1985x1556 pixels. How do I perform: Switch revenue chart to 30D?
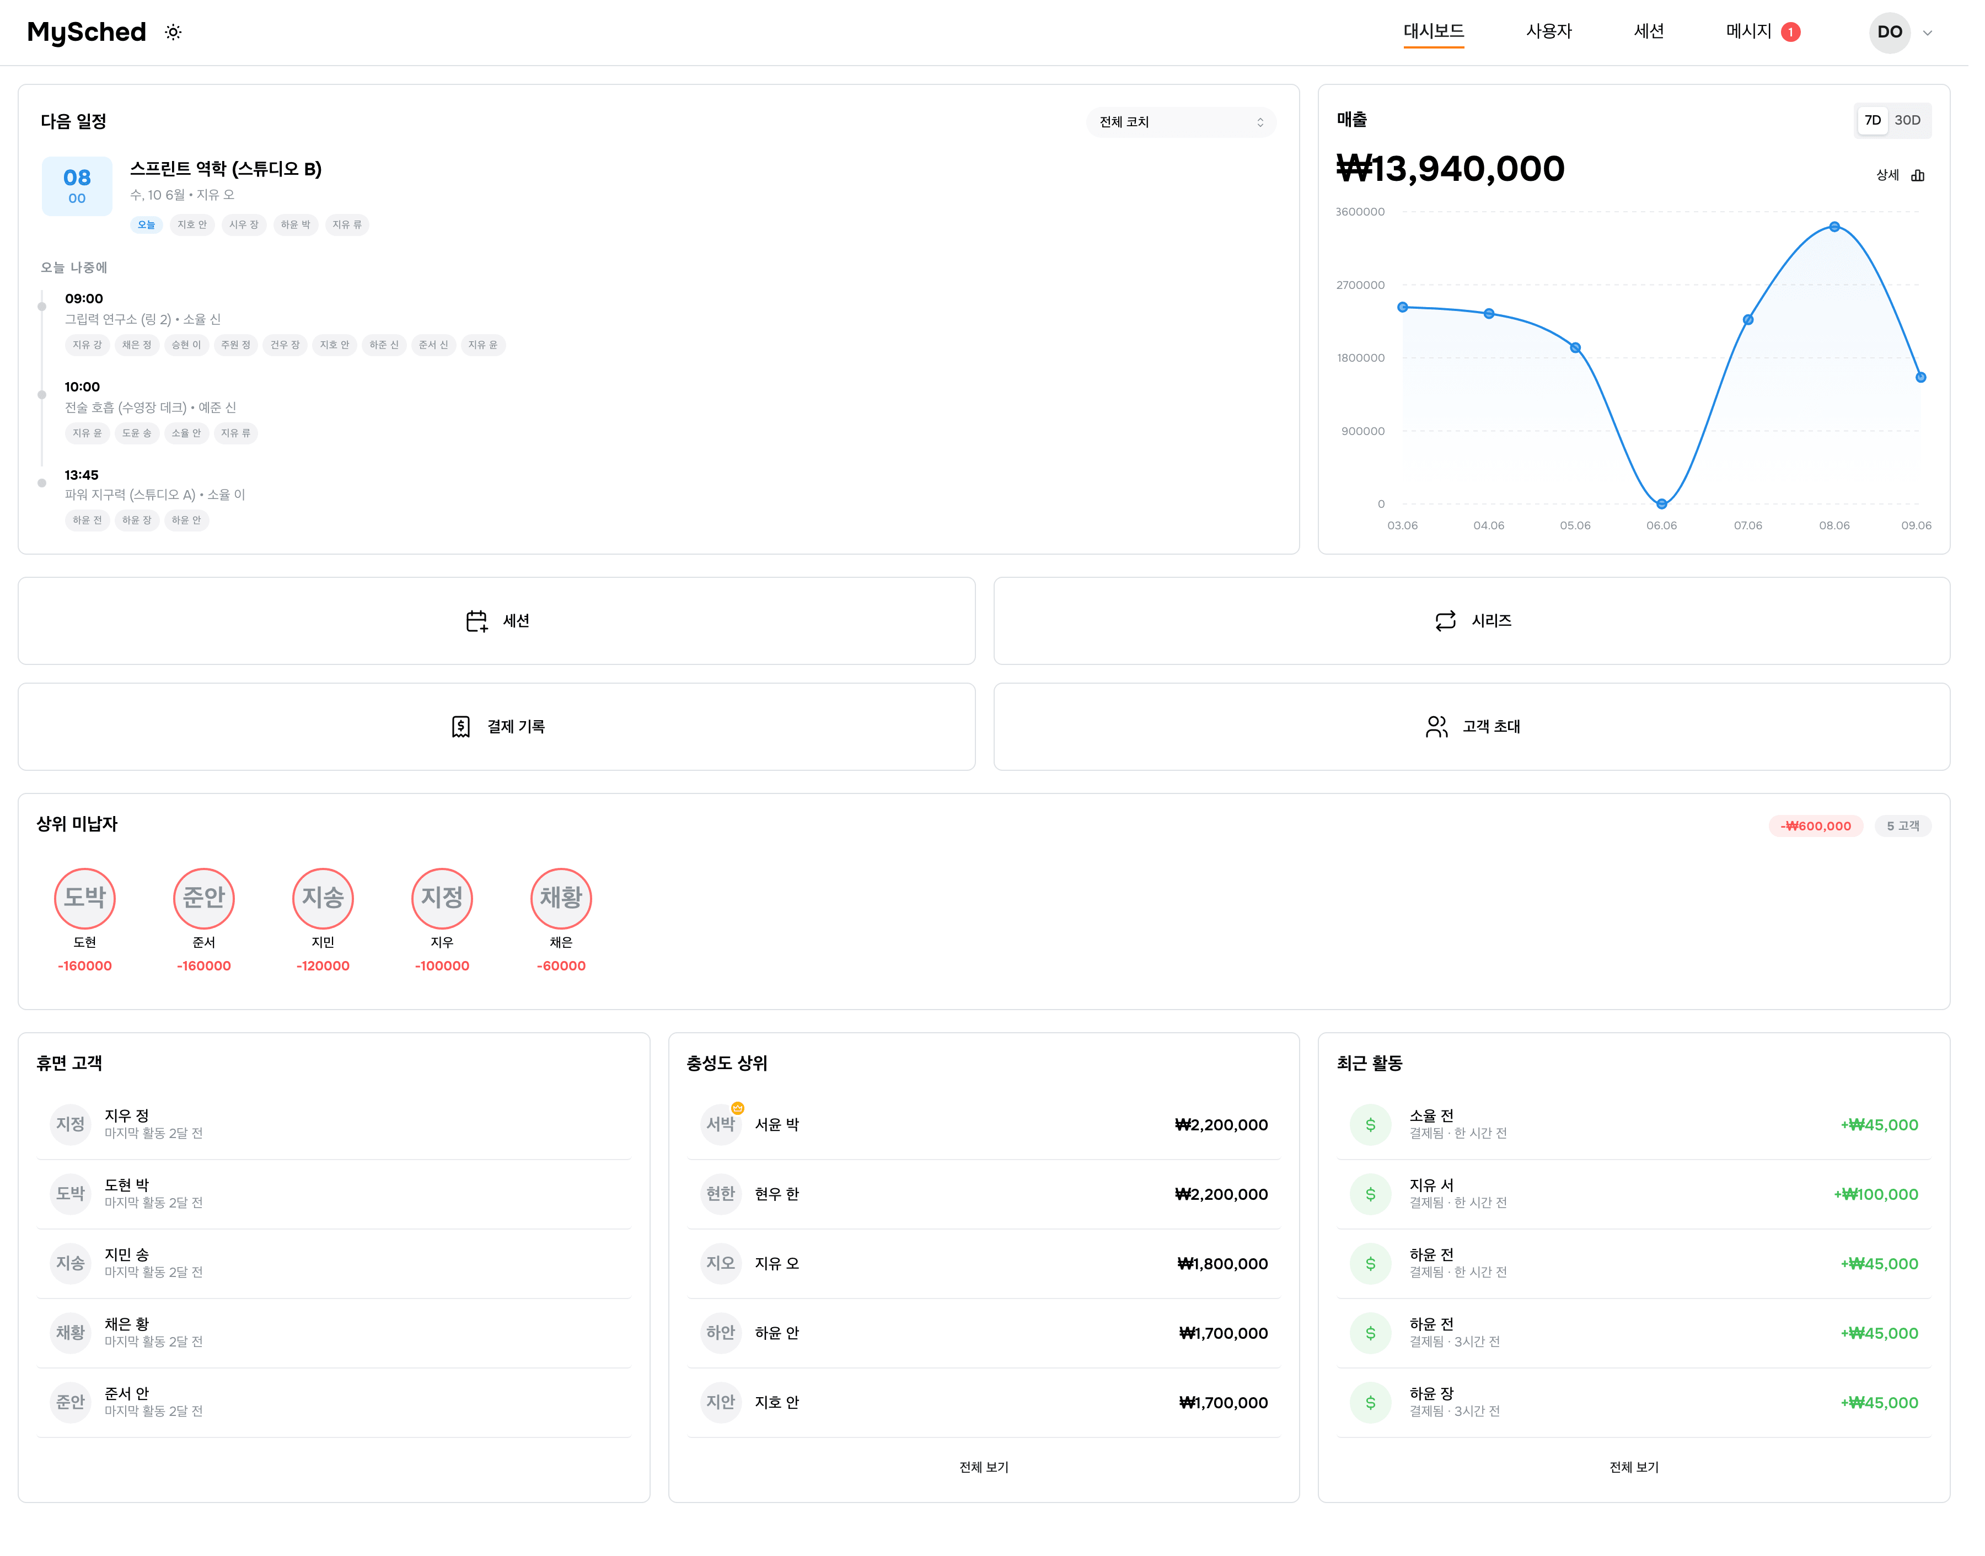[1922, 121]
